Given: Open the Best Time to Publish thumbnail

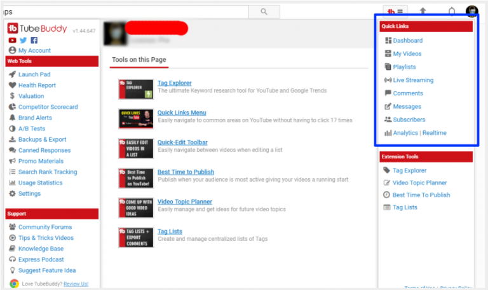Looking at the screenshot, I should point(136,178).
